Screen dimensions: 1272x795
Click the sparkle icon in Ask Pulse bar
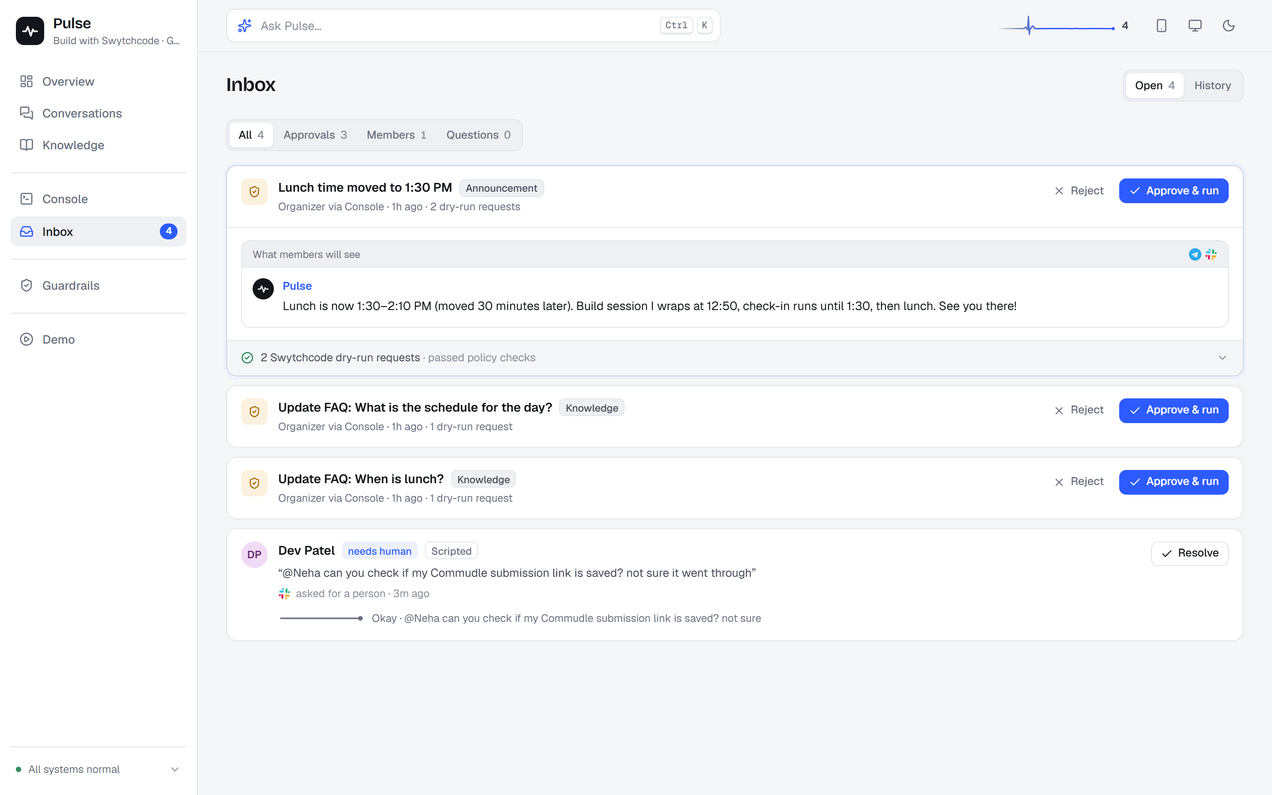point(244,26)
